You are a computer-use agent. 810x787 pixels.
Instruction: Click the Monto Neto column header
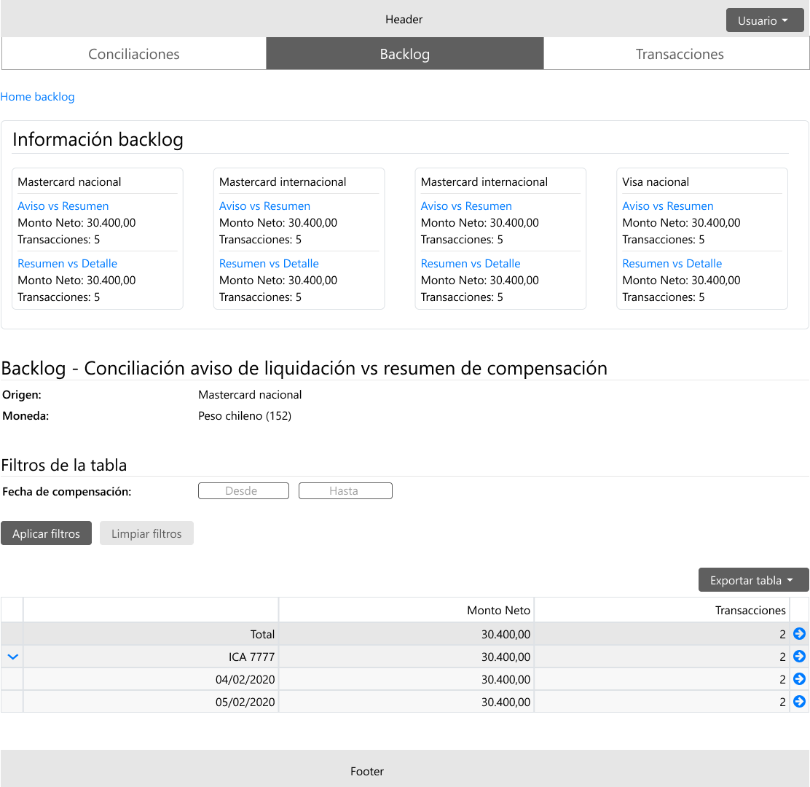click(x=498, y=610)
